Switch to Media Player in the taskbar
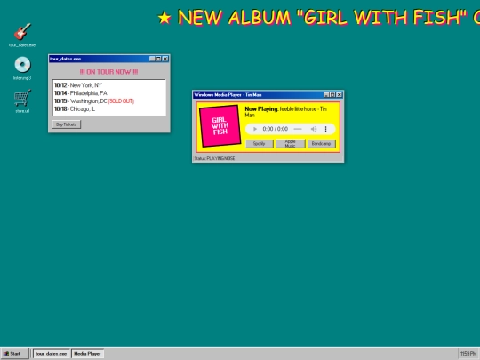This screenshot has width=480, height=360. pyautogui.click(x=87, y=354)
